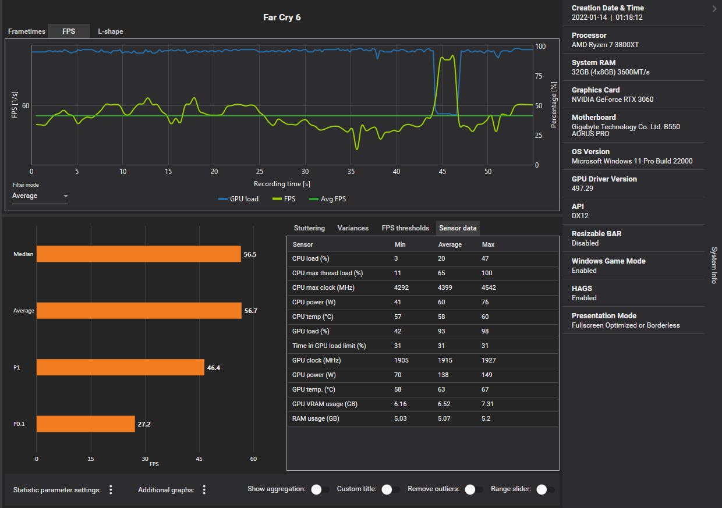The height and width of the screenshot is (508, 722).
Task: Click Gigabyte B550 AORUS PRO motherboard text
Action: tap(626, 130)
